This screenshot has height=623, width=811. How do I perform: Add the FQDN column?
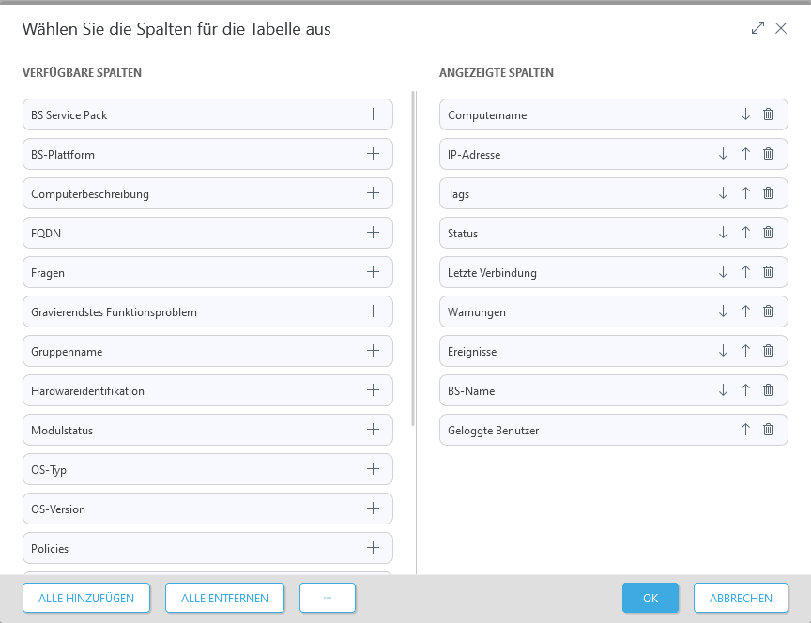(373, 233)
